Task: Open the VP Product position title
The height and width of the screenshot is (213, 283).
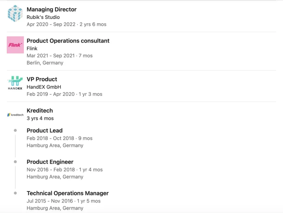Action: click(42, 79)
